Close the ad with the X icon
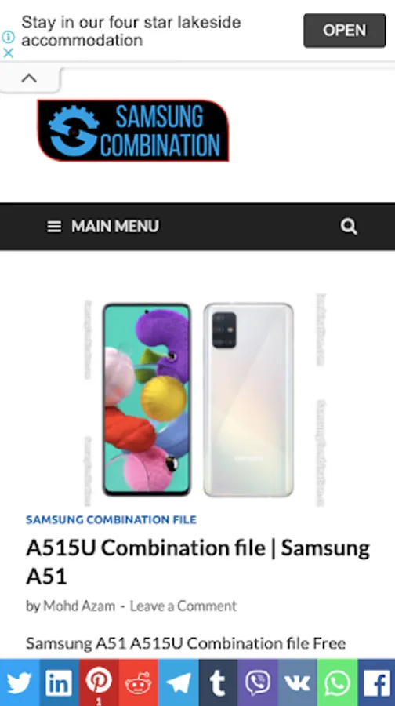Image resolution: width=395 pixels, height=706 pixels. (8, 53)
